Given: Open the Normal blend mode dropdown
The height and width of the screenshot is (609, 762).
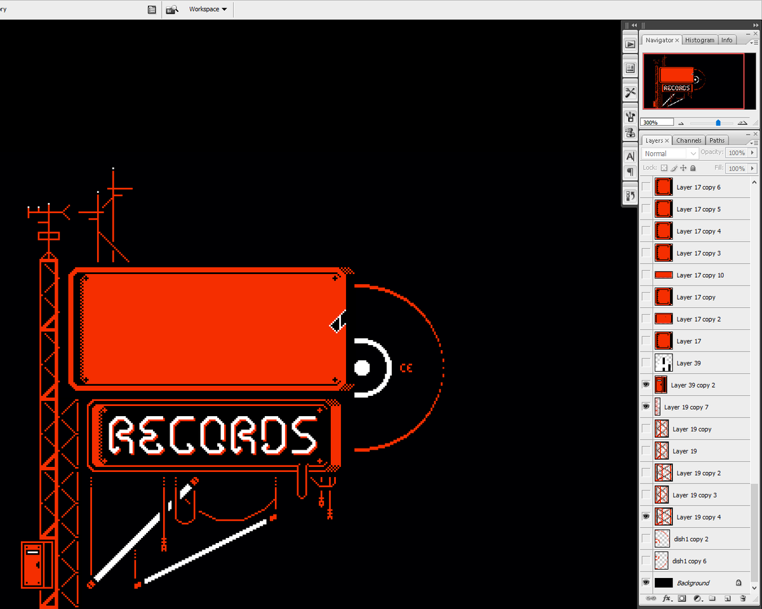Looking at the screenshot, I should [670, 154].
